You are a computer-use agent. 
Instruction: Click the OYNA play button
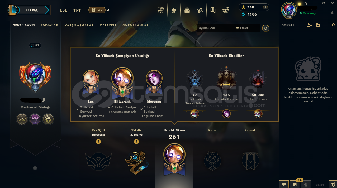coord(32,10)
